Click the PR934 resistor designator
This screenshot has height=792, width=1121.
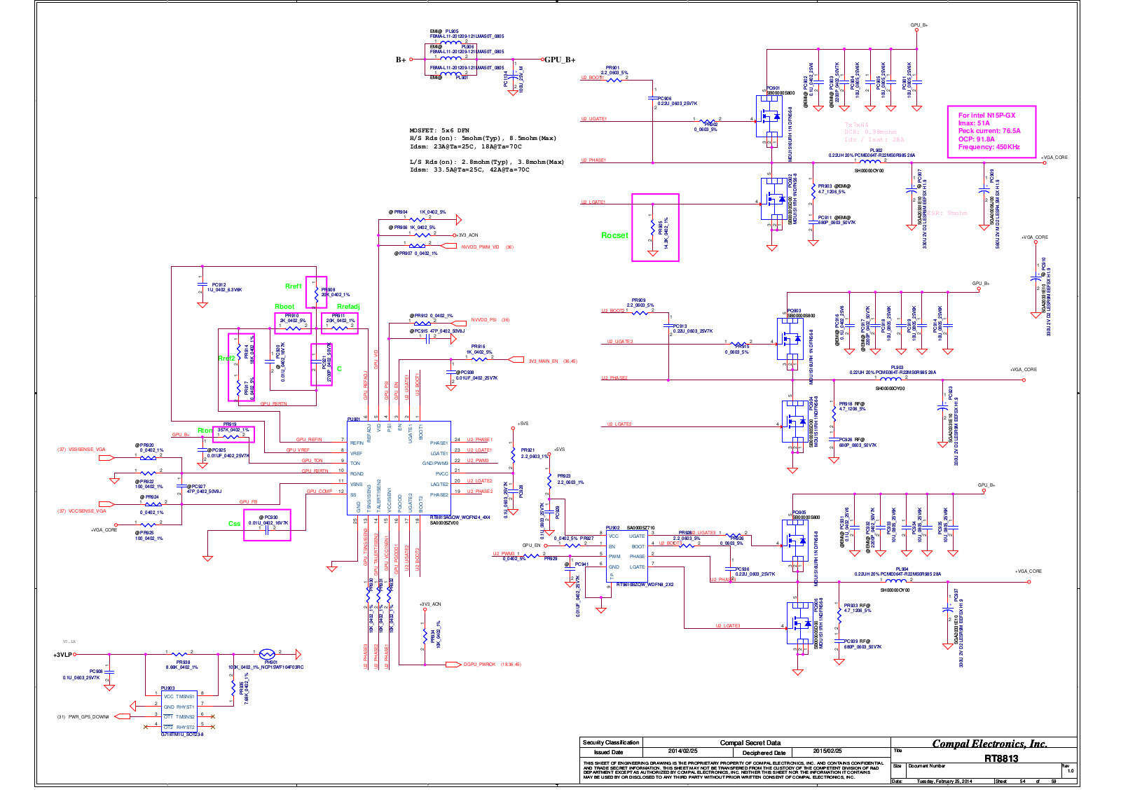(x=433, y=639)
